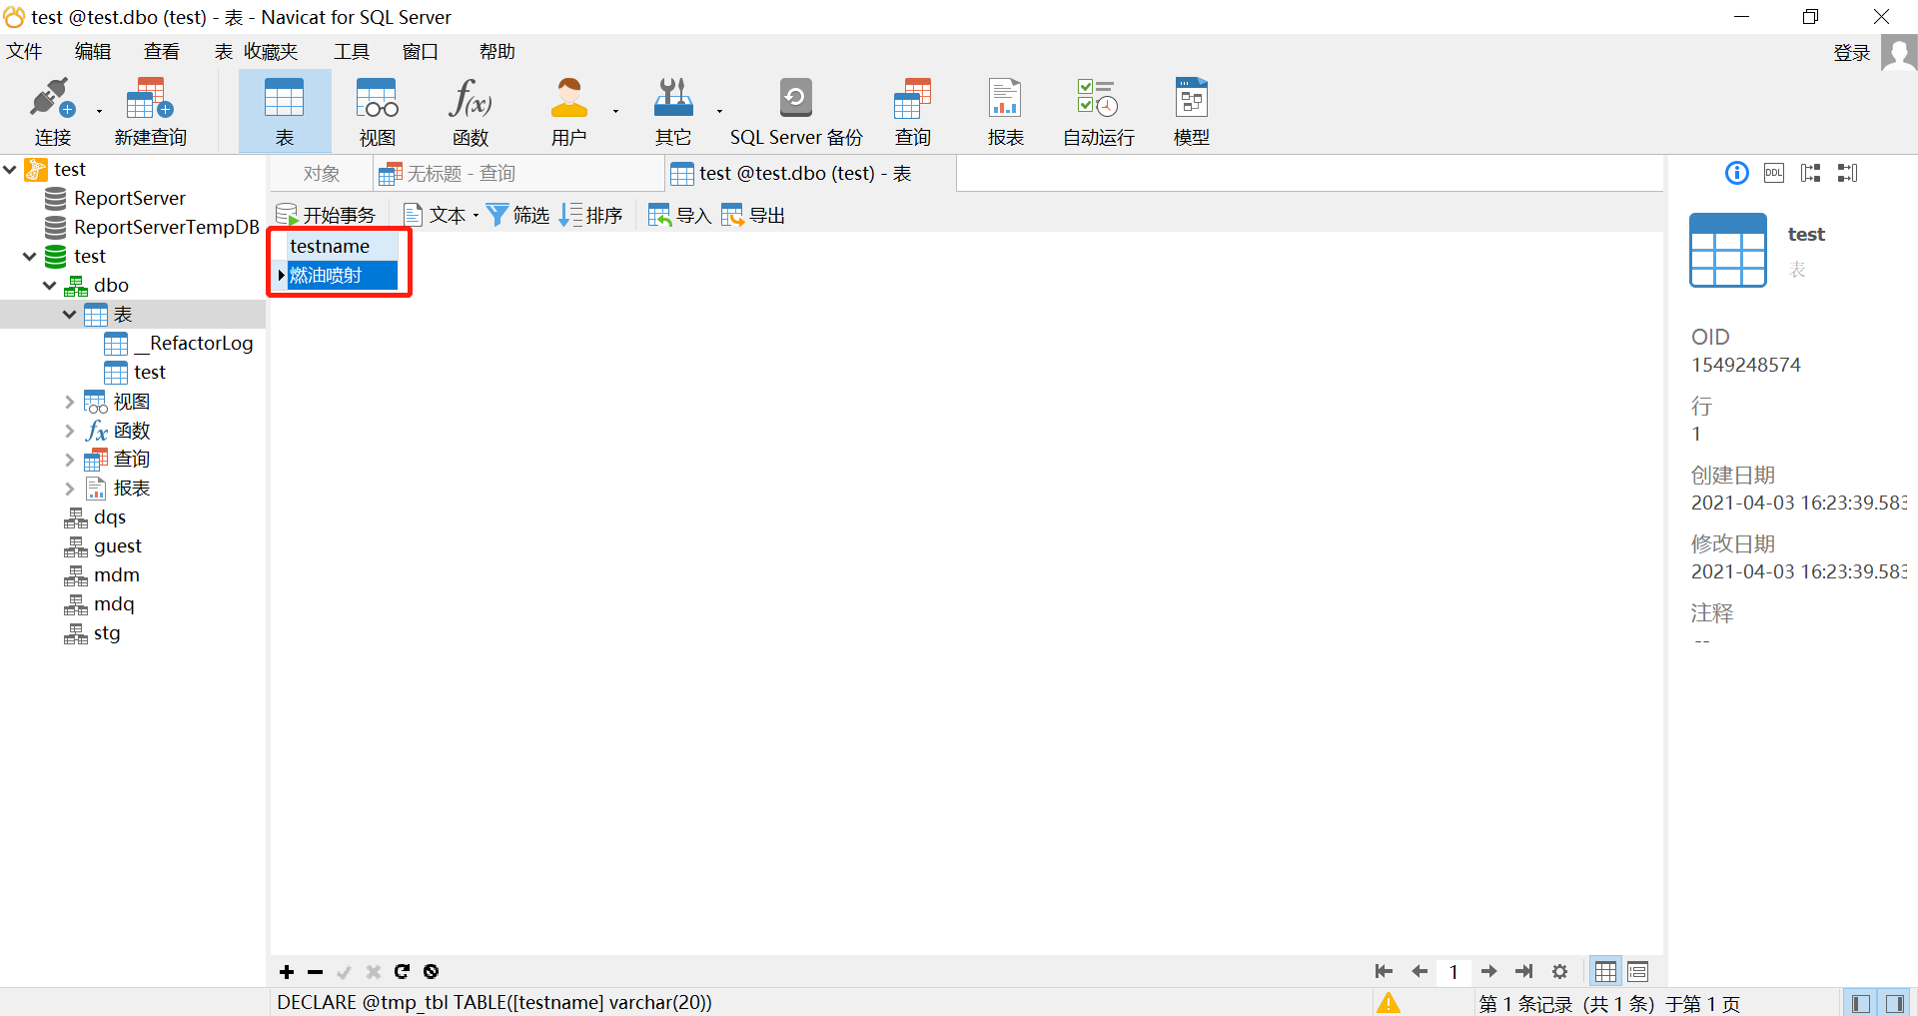Image resolution: width=1918 pixels, height=1016 pixels.
Task: Open the 工具 menu
Action: tap(352, 51)
